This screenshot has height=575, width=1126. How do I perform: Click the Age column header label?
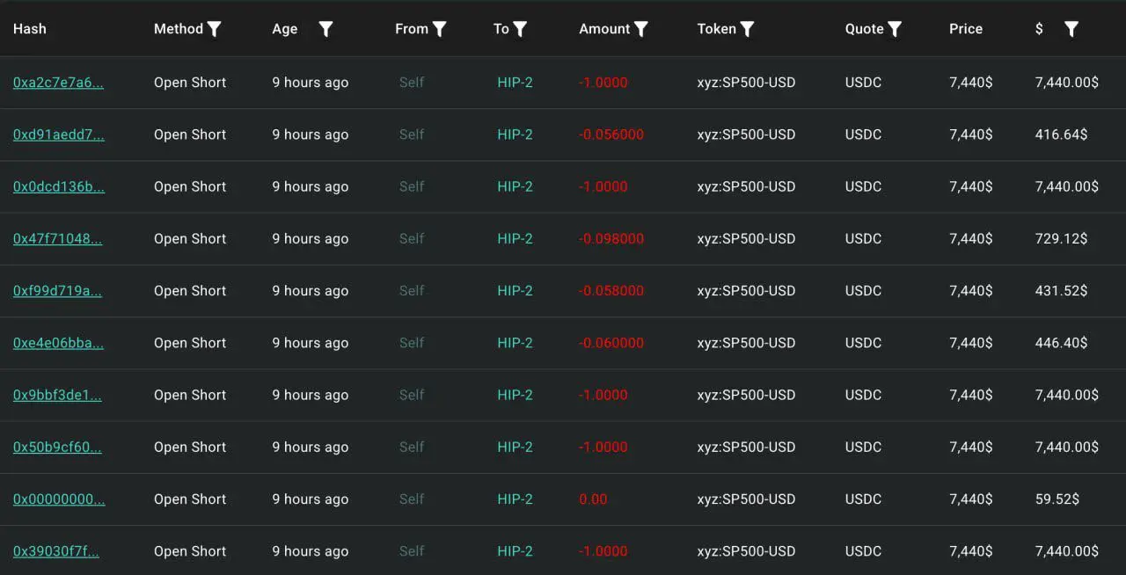[285, 29]
